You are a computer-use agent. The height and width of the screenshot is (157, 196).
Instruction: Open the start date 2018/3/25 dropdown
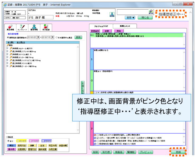(38, 37)
